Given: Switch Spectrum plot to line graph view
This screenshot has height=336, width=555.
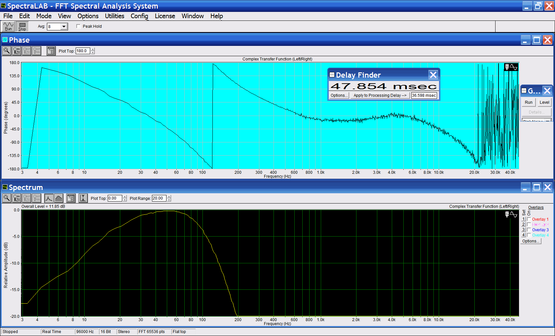Looking at the screenshot, I should pos(49,198).
